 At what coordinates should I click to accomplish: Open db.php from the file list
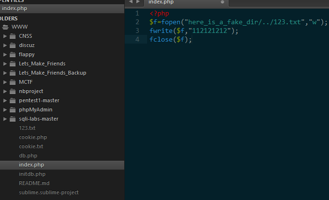[x=28, y=155]
